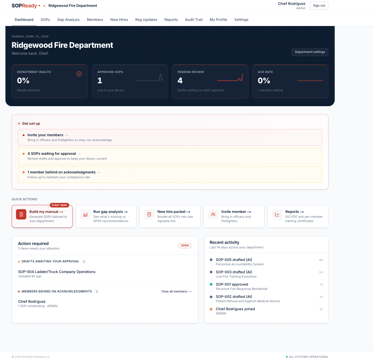Expand the 4 SOPs waiting for approval item
Image resolution: width=373 pixels, height=360 pixels.
[x=51, y=154]
